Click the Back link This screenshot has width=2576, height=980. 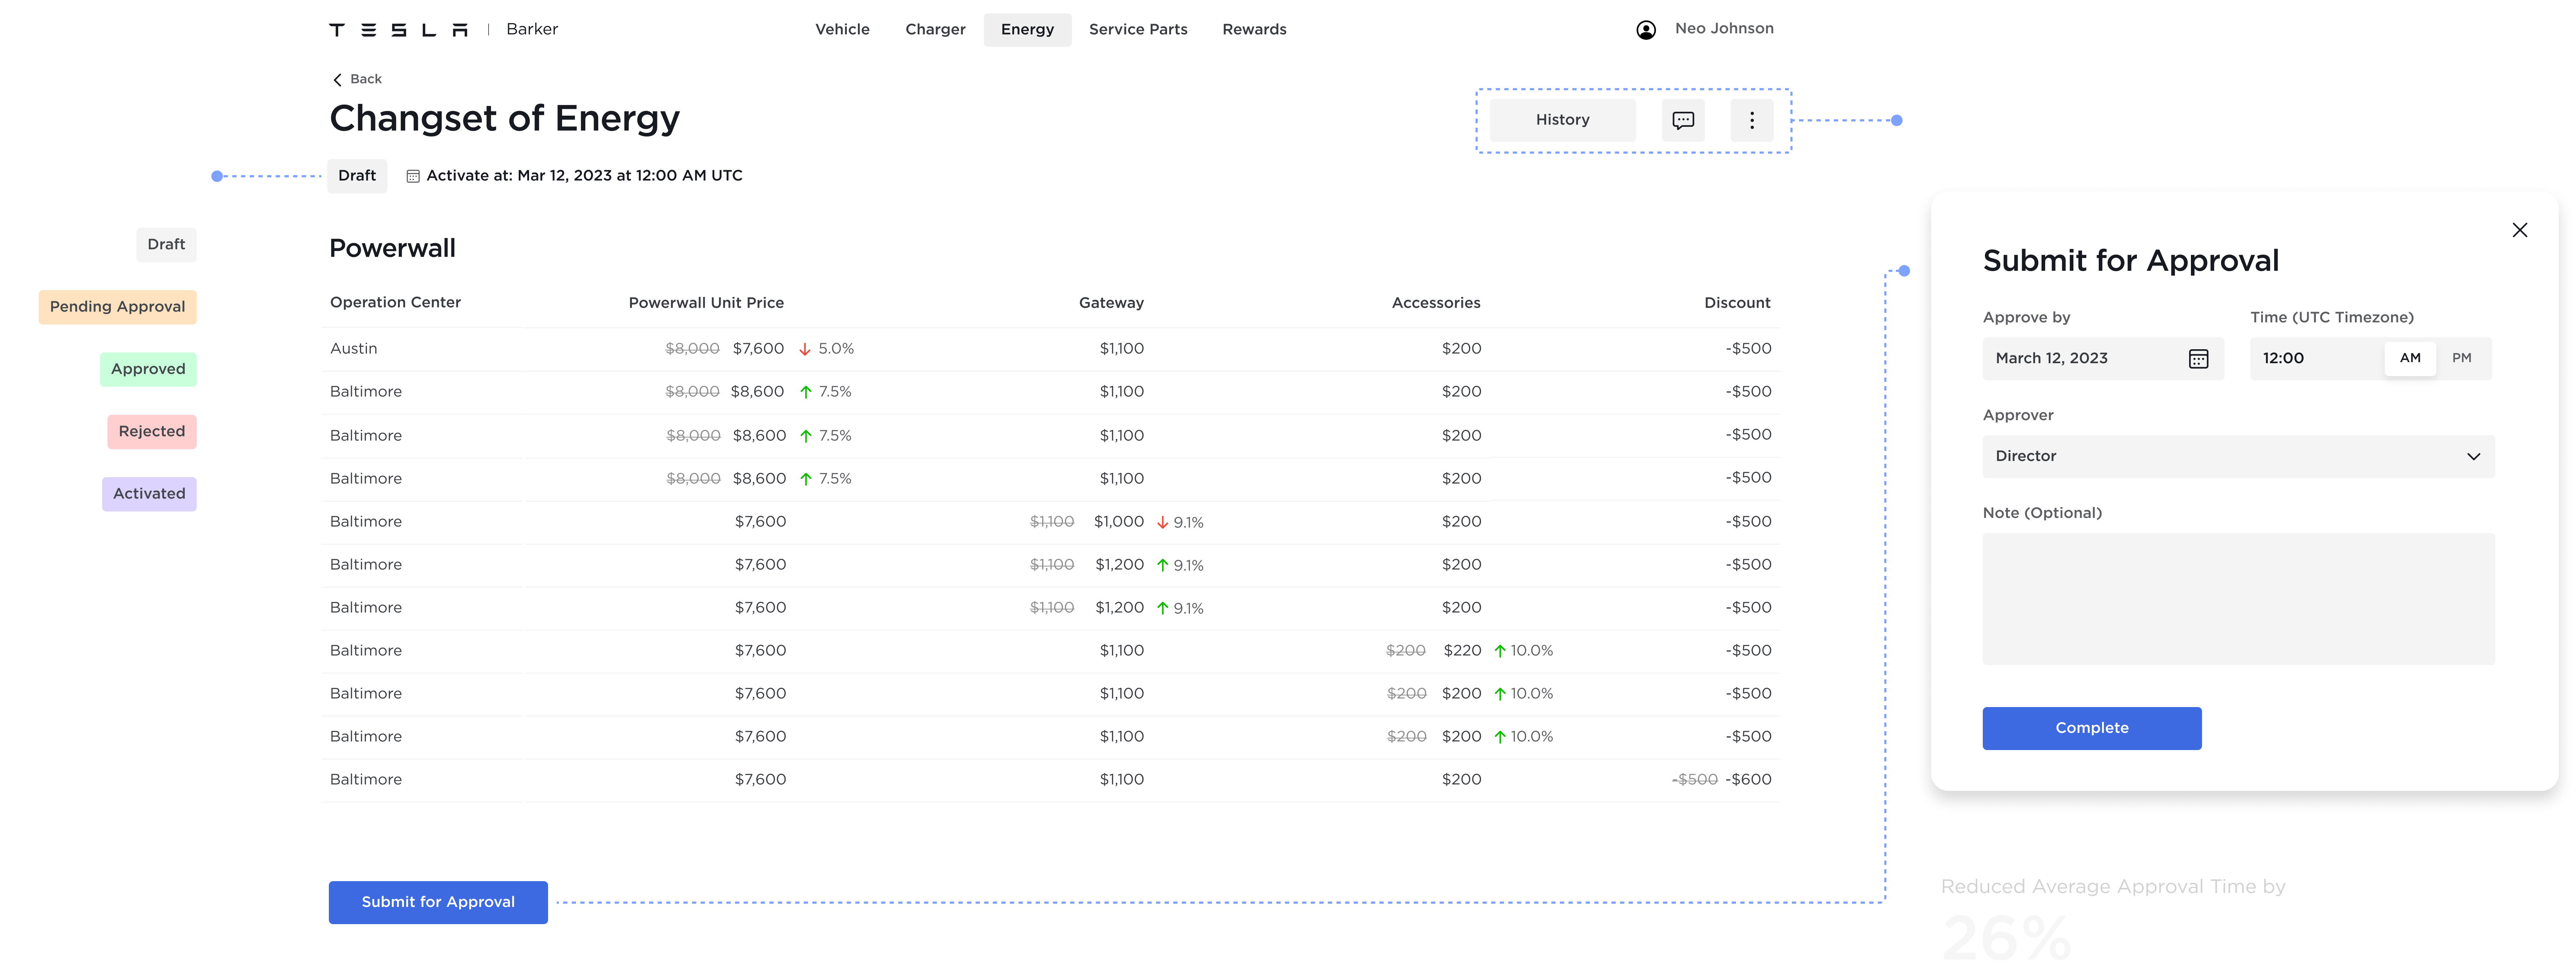point(366,80)
